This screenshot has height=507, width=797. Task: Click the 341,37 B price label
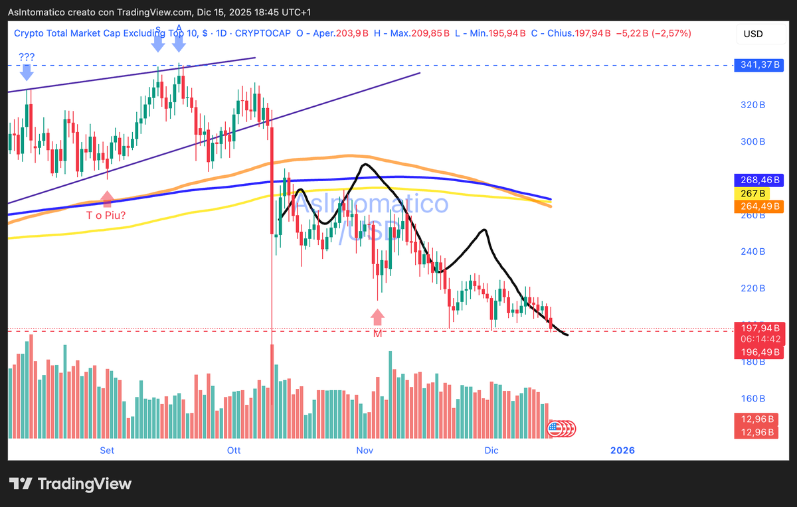point(759,65)
